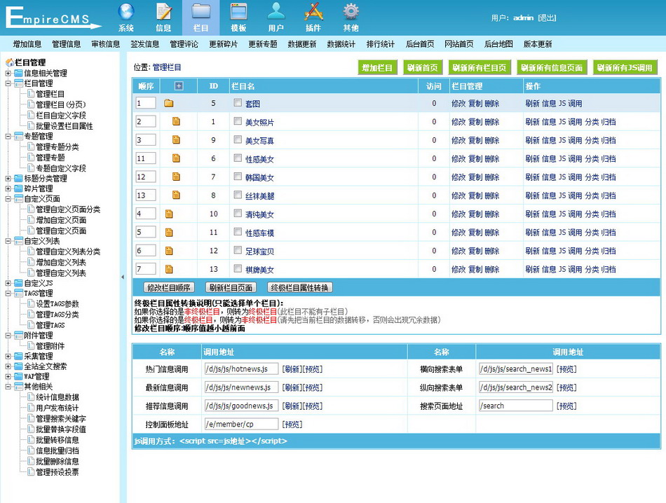Click the document icon in the 丝袜美腿 row
This screenshot has height=503, width=666.
click(176, 195)
